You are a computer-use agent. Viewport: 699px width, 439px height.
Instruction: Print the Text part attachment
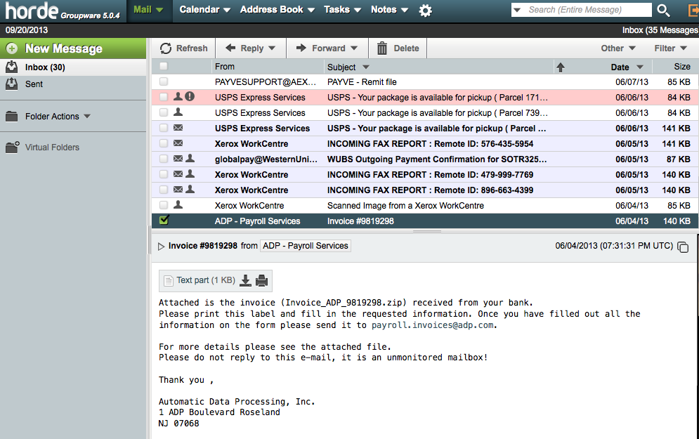point(261,280)
